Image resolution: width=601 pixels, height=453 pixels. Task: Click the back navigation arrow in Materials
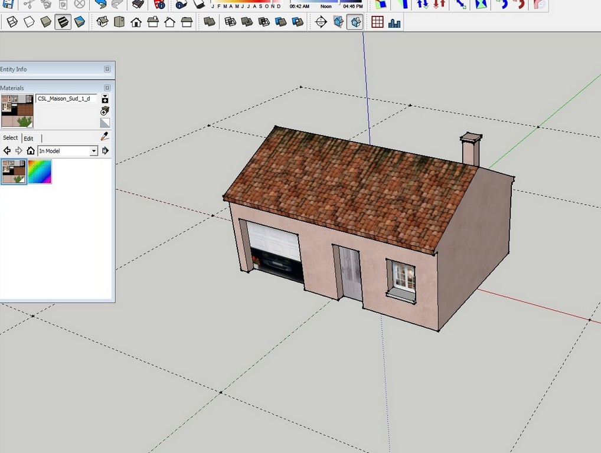pyautogui.click(x=7, y=150)
